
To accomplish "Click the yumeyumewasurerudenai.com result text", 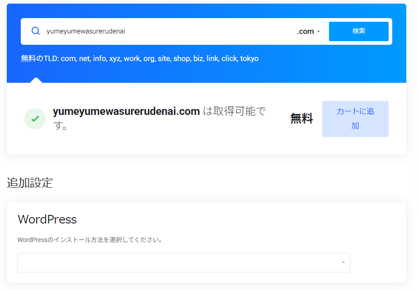I will [x=126, y=112].
